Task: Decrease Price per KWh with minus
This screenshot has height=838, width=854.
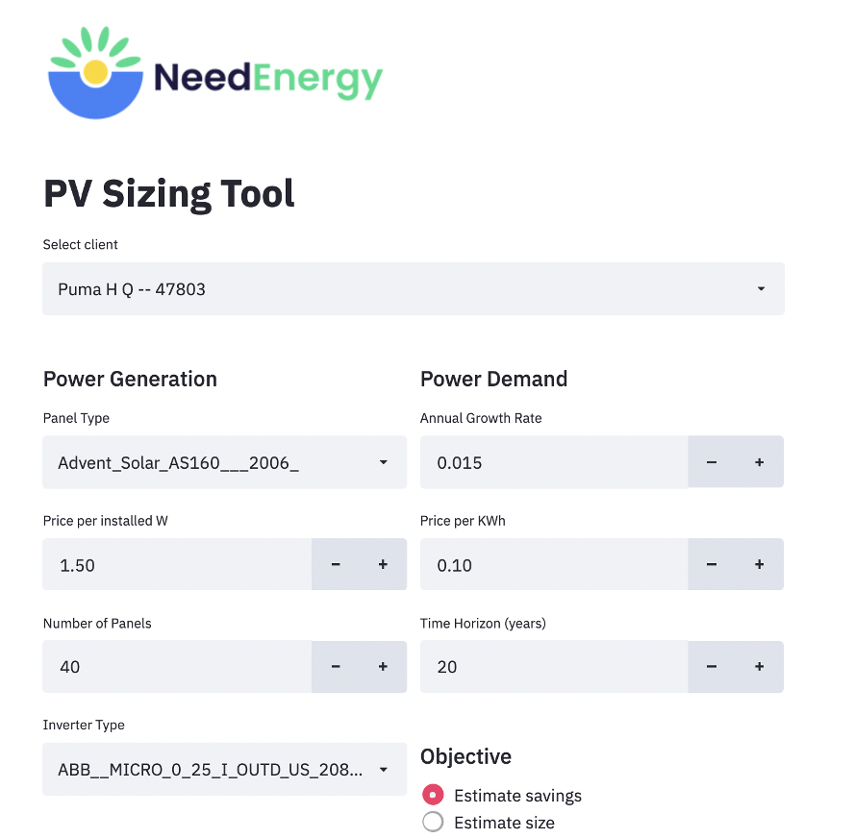Action: point(712,564)
